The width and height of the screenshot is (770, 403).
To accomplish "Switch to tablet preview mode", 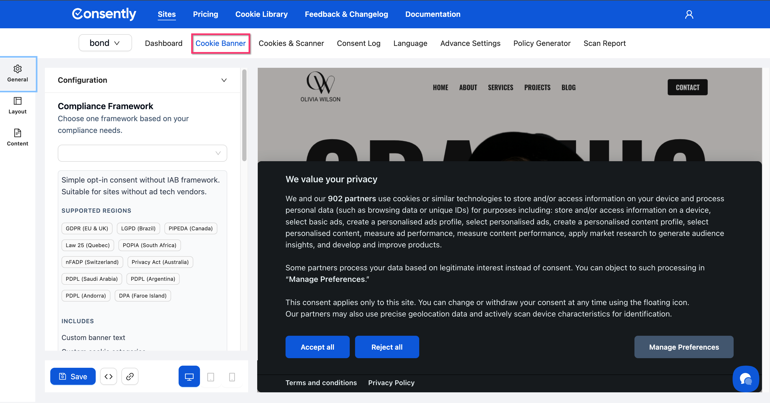I will [211, 377].
